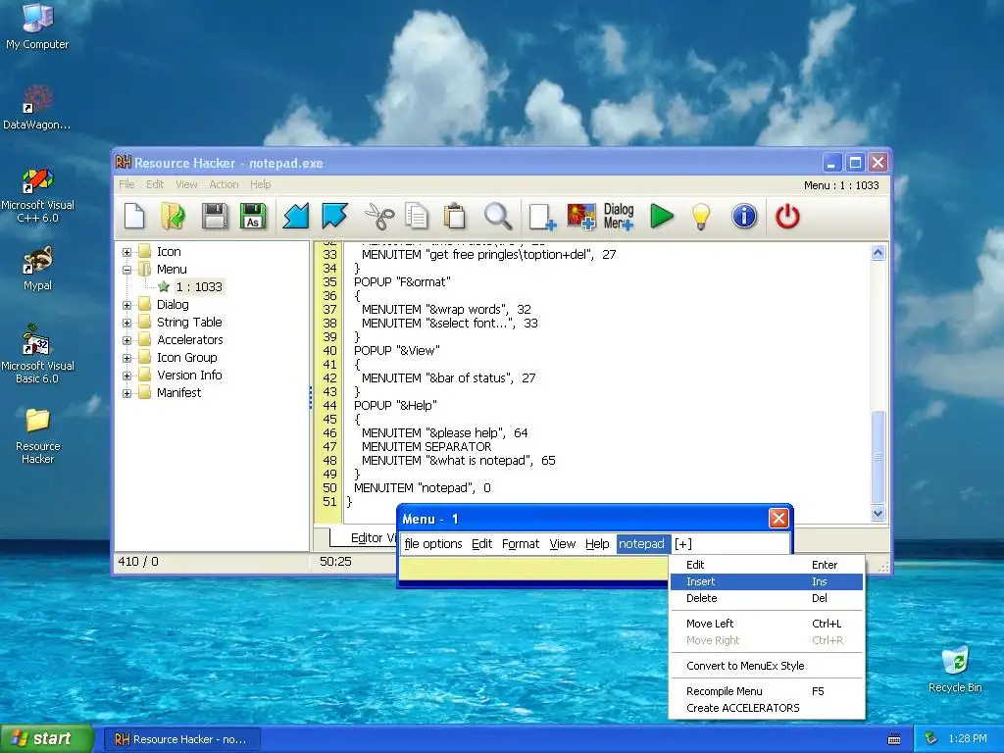
Task: Click the Save As green floppy icon
Action: 253,216
